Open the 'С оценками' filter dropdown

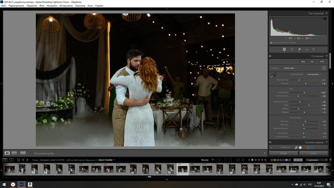(316, 160)
